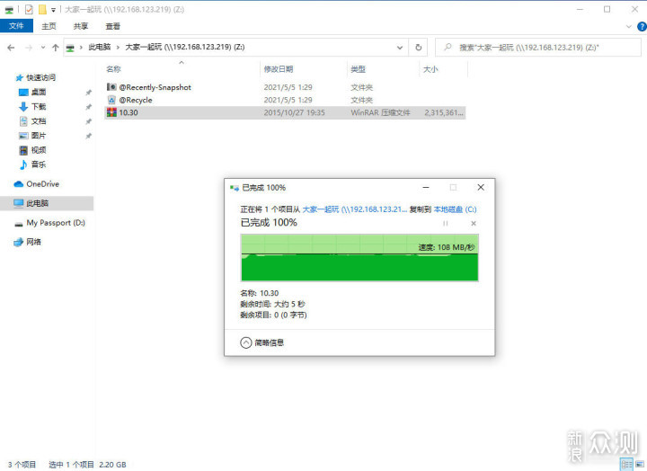
Task: Expand the address bar history dropdown
Action: tap(399, 48)
